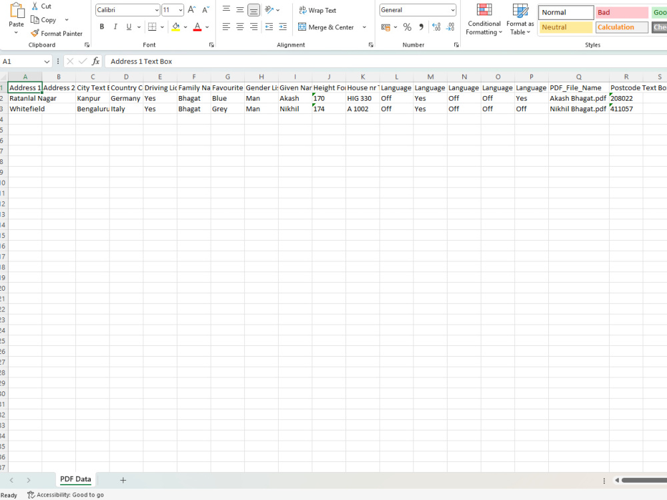Increase decimal places
The image size is (667, 500).
pos(436,27)
